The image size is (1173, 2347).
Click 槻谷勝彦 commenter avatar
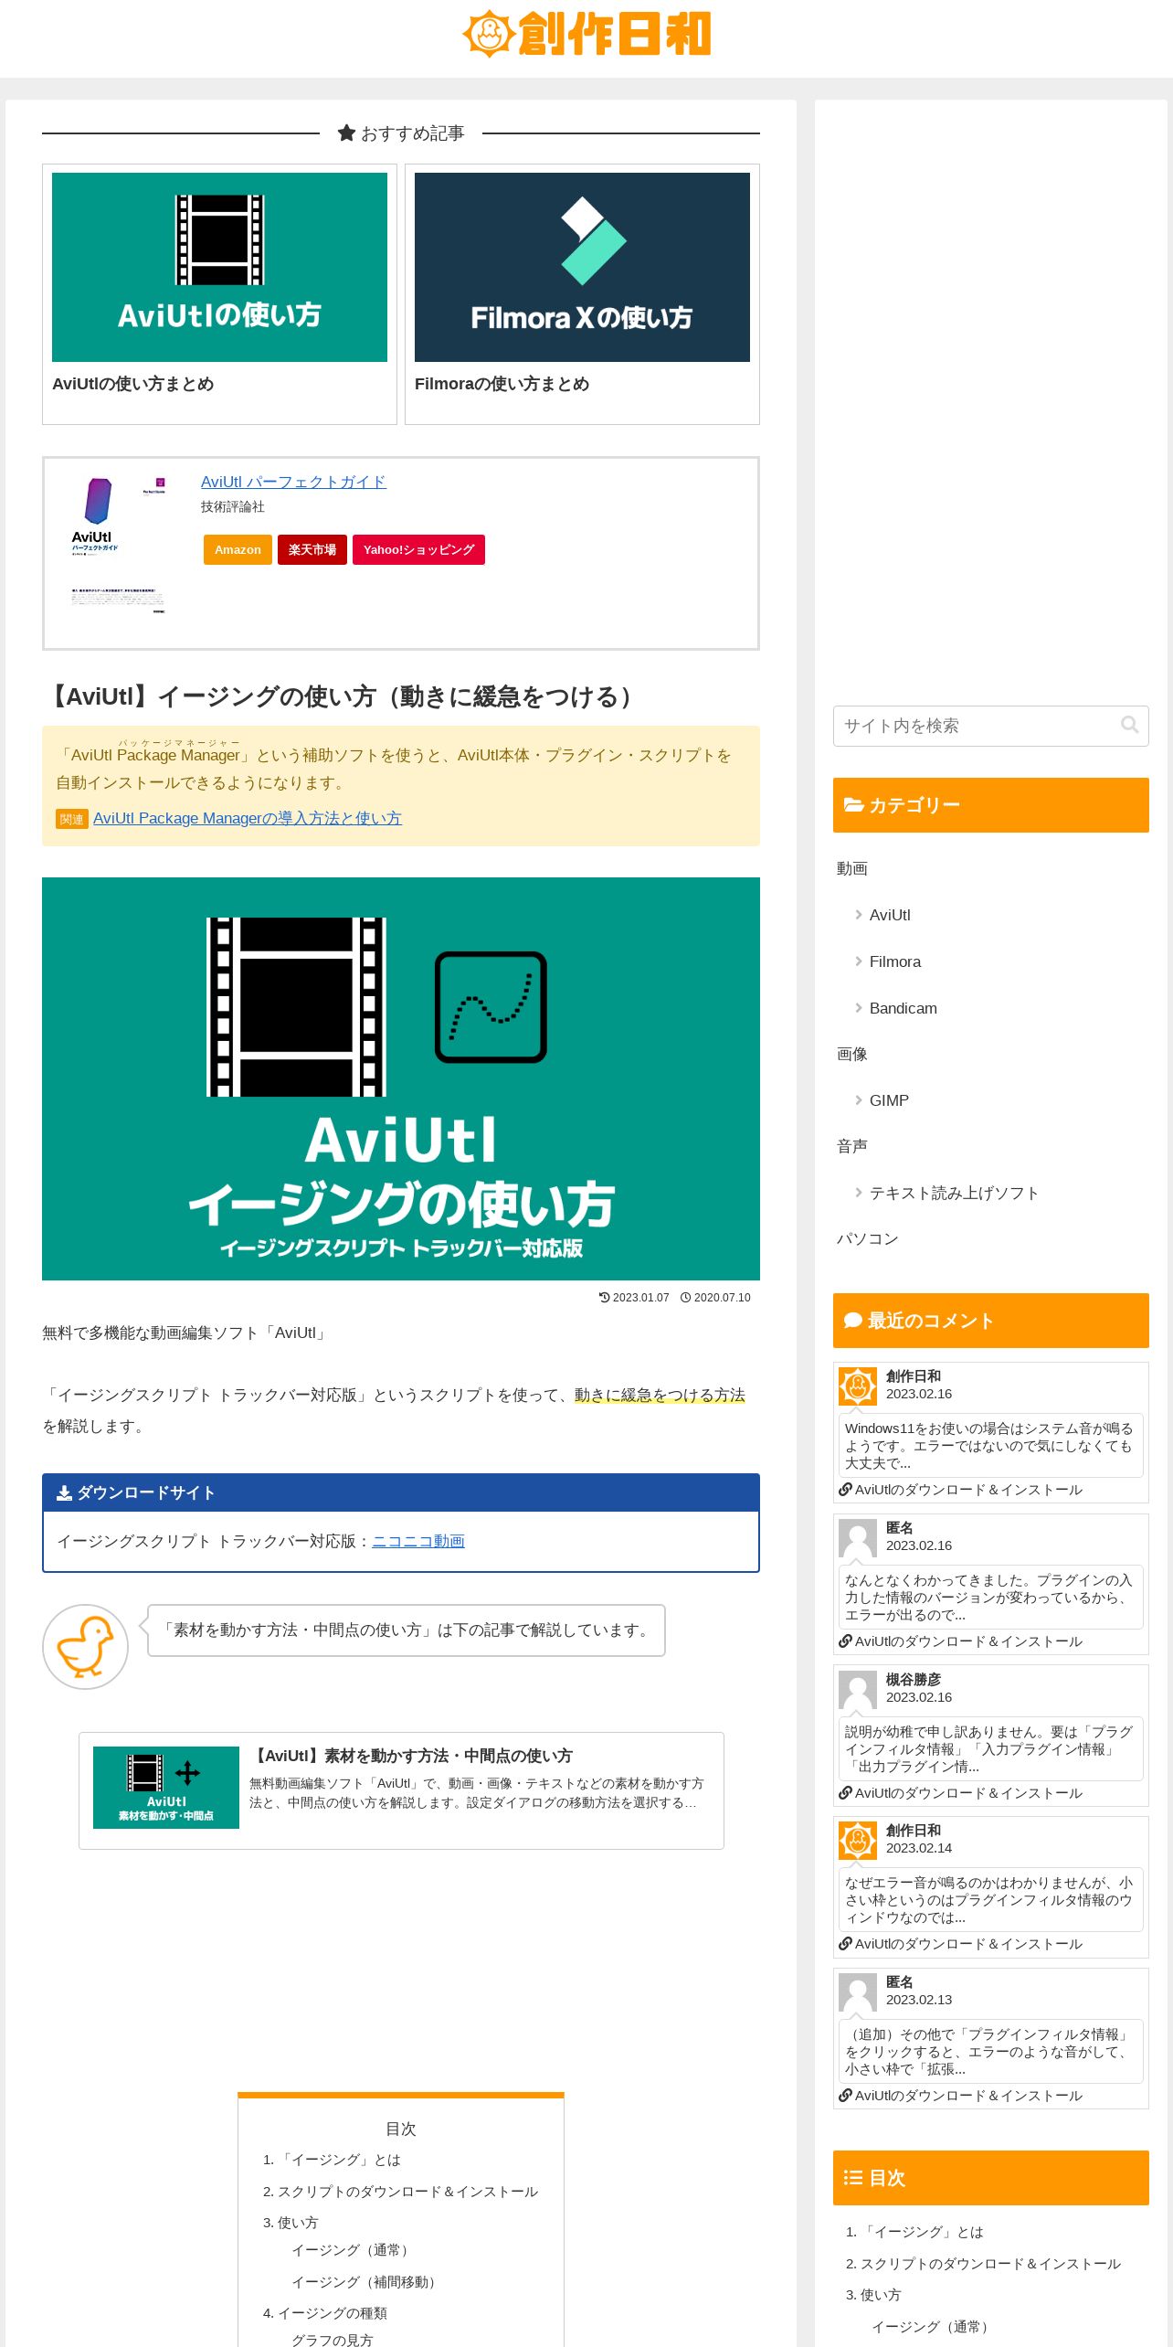(x=858, y=1690)
